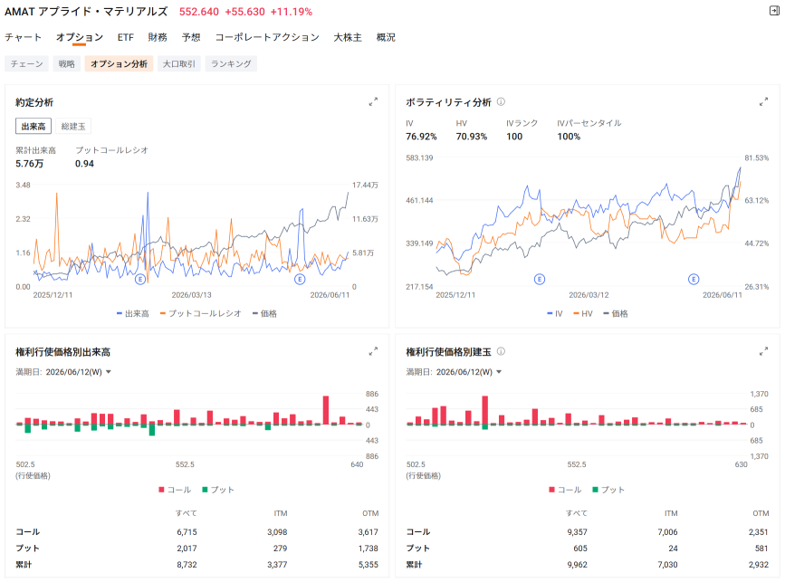Switch to the ETF tab
785x582 pixels.
(126, 37)
